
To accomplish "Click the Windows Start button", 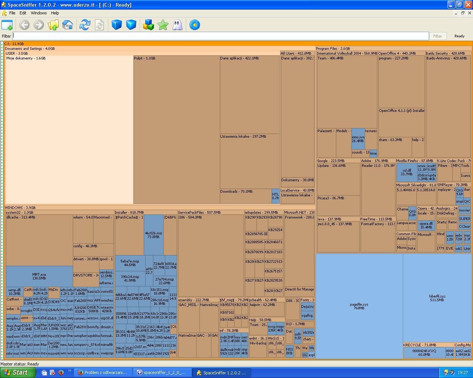I will point(18,372).
